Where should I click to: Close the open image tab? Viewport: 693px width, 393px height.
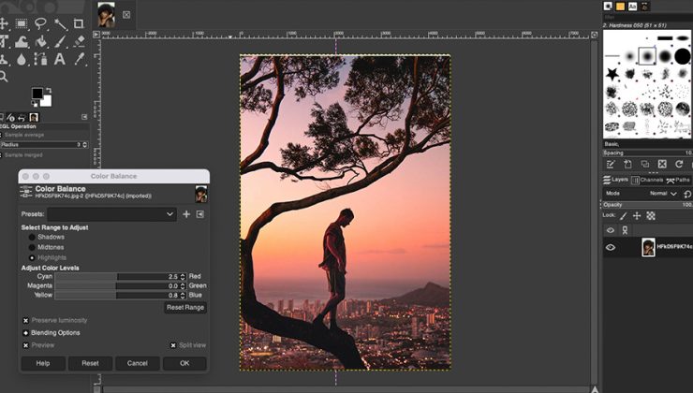point(126,15)
